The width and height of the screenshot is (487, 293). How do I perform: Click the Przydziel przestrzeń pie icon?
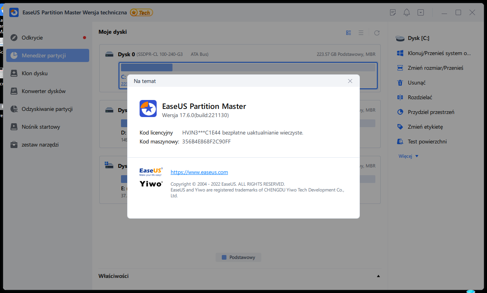(400, 112)
